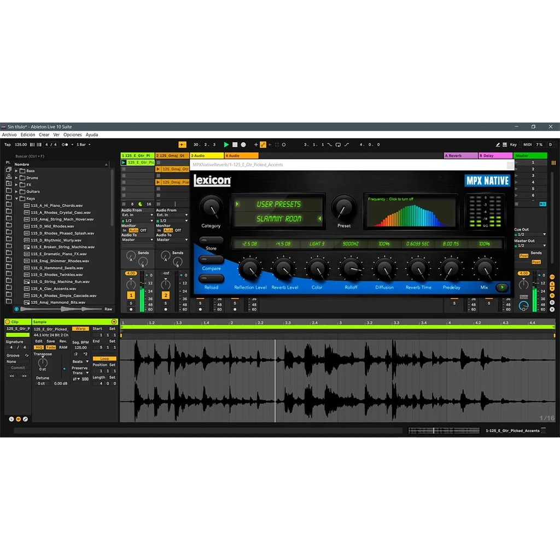Show the clip Sample box icon

coord(18,419)
